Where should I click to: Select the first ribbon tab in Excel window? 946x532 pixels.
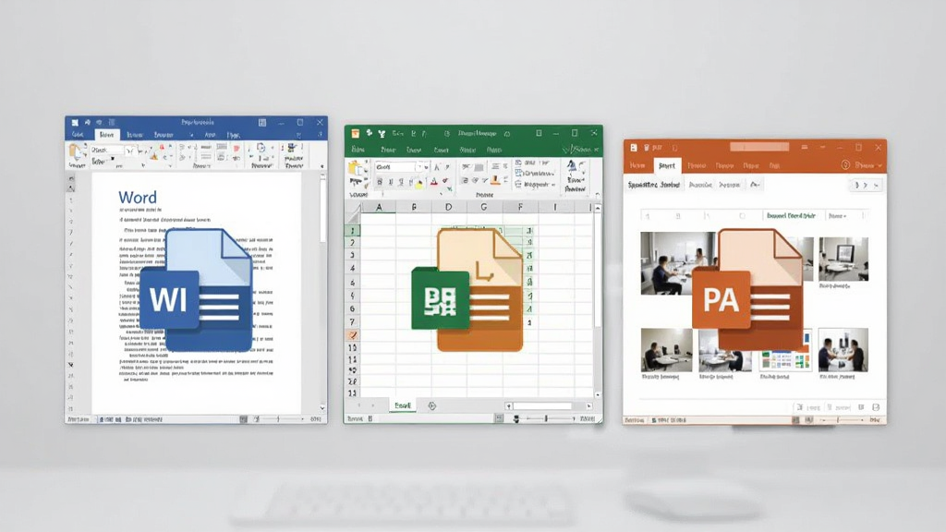pos(358,150)
